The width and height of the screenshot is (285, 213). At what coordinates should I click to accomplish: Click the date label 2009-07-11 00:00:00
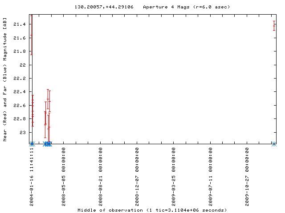(x=210, y=177)
